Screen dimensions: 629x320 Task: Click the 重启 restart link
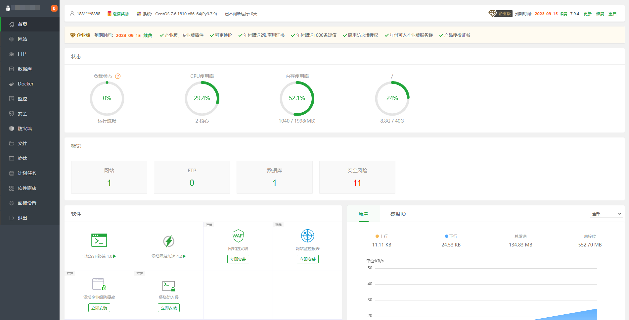[x=612, y=14]
